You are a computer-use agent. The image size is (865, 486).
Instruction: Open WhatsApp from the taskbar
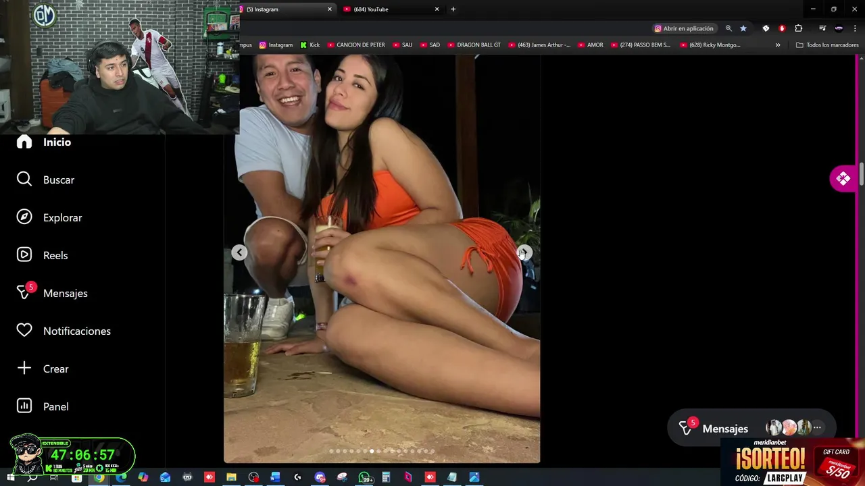click(364, 477)
